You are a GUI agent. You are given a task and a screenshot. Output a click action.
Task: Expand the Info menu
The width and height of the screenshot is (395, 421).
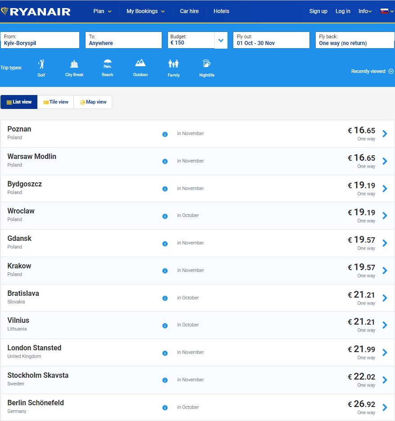tap(365, 11)
